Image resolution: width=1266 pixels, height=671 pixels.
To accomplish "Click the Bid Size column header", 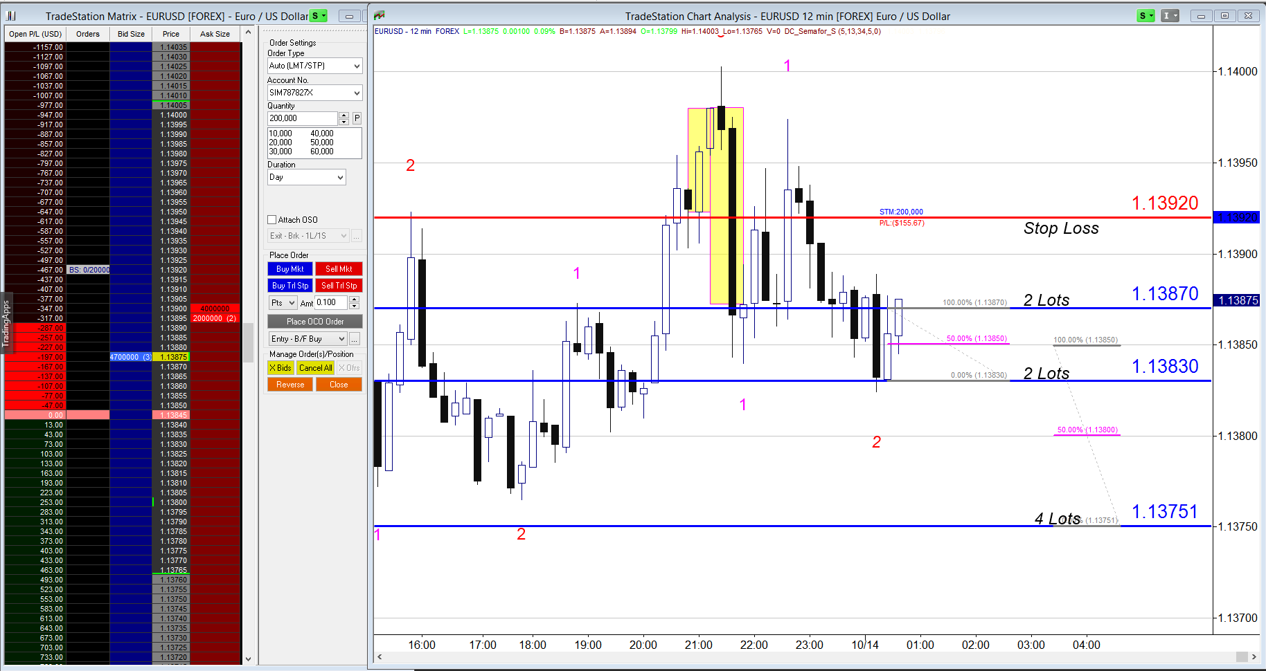I will coord(131,34).
